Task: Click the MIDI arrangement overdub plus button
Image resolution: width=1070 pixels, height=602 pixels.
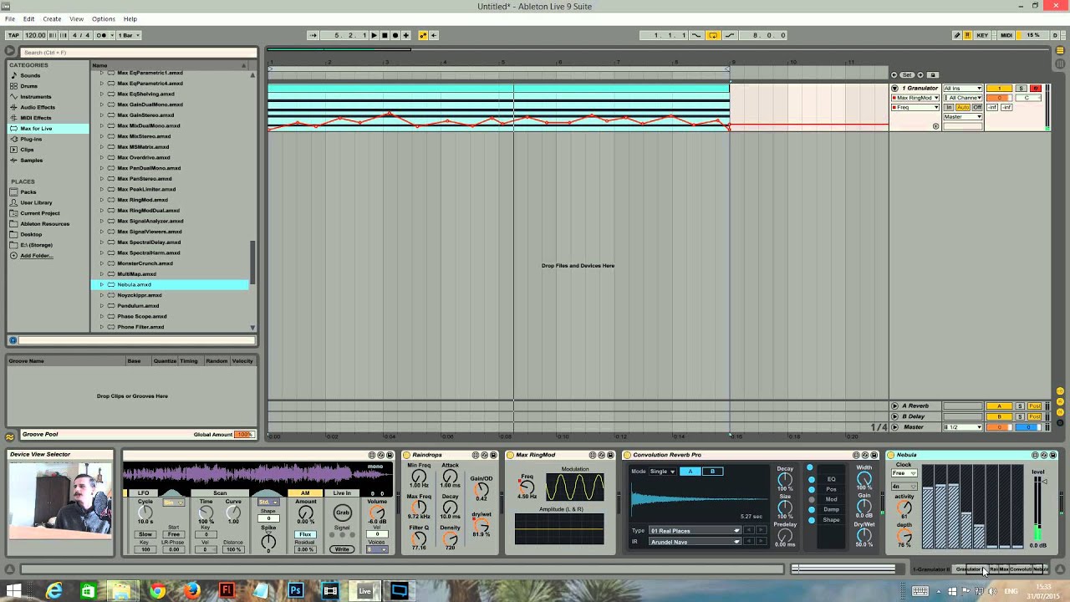Action: click(x=405, y=35)
